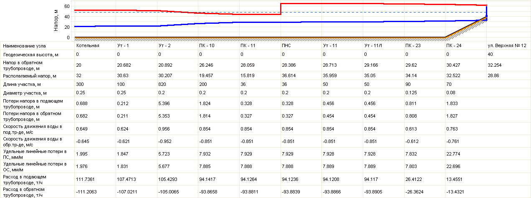This screenshot has width=531, height=198.
Task: Click return flow value -13.4321
Action: click(x=456, y=192)
